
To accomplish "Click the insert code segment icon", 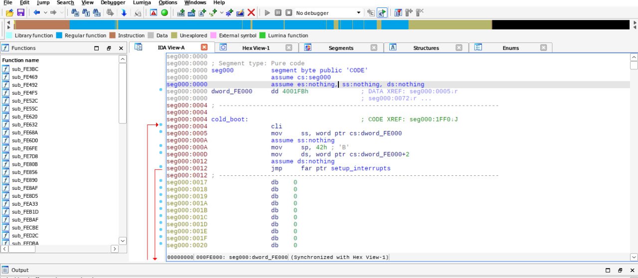I will click(180, 12).
